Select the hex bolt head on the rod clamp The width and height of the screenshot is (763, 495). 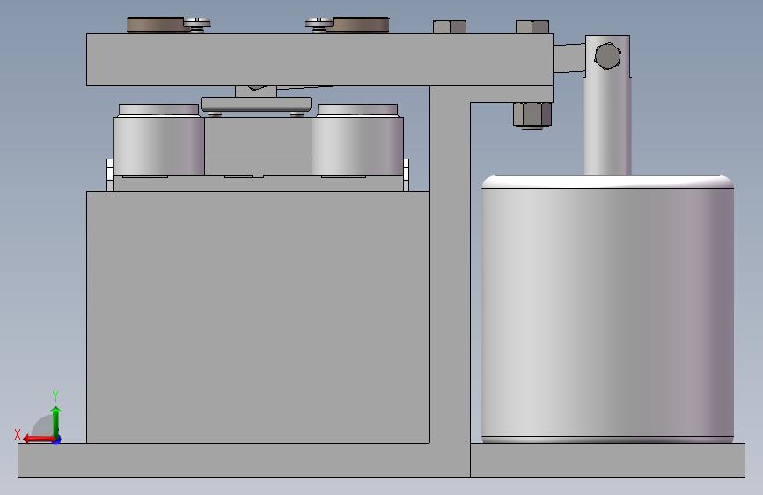click(607, 56)
